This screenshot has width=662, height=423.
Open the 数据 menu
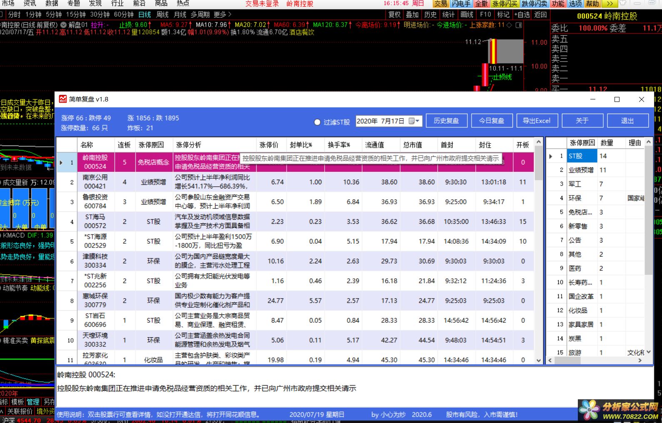point(52,3)
